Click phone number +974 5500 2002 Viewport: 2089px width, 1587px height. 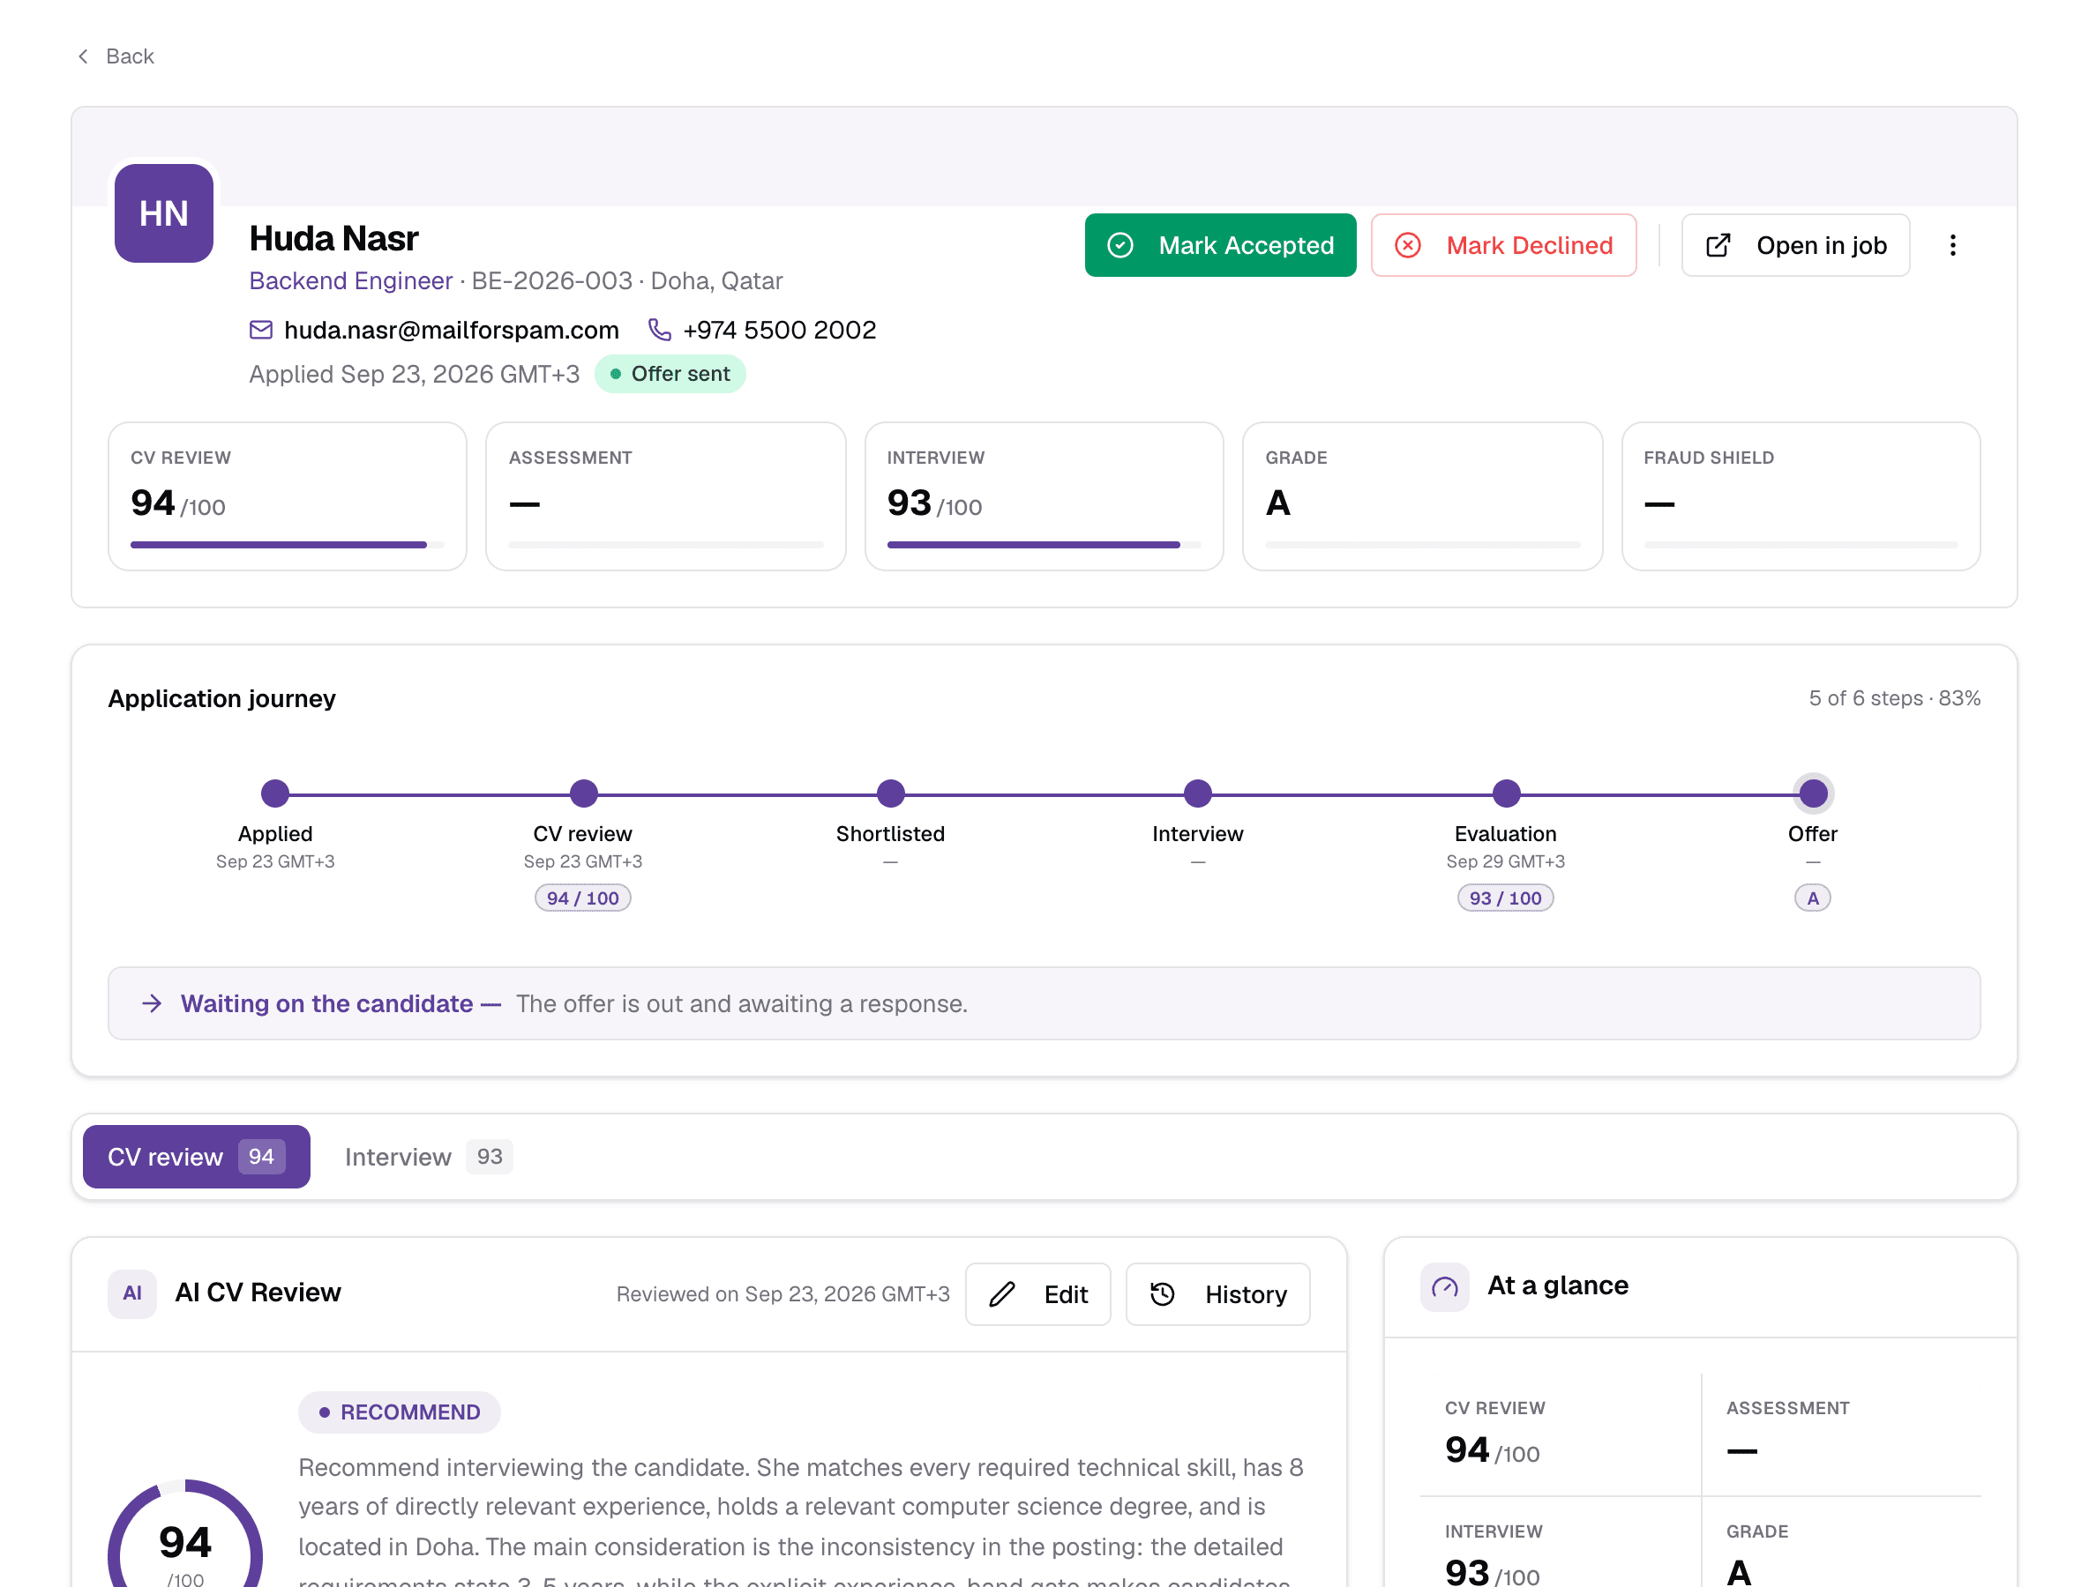(779, 330)
